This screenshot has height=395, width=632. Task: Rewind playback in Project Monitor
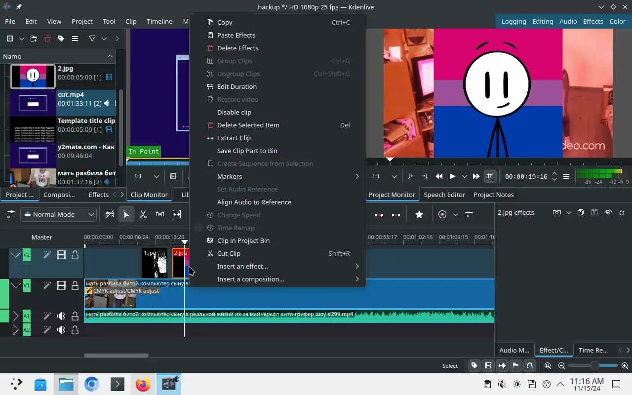tap(439, 176)
